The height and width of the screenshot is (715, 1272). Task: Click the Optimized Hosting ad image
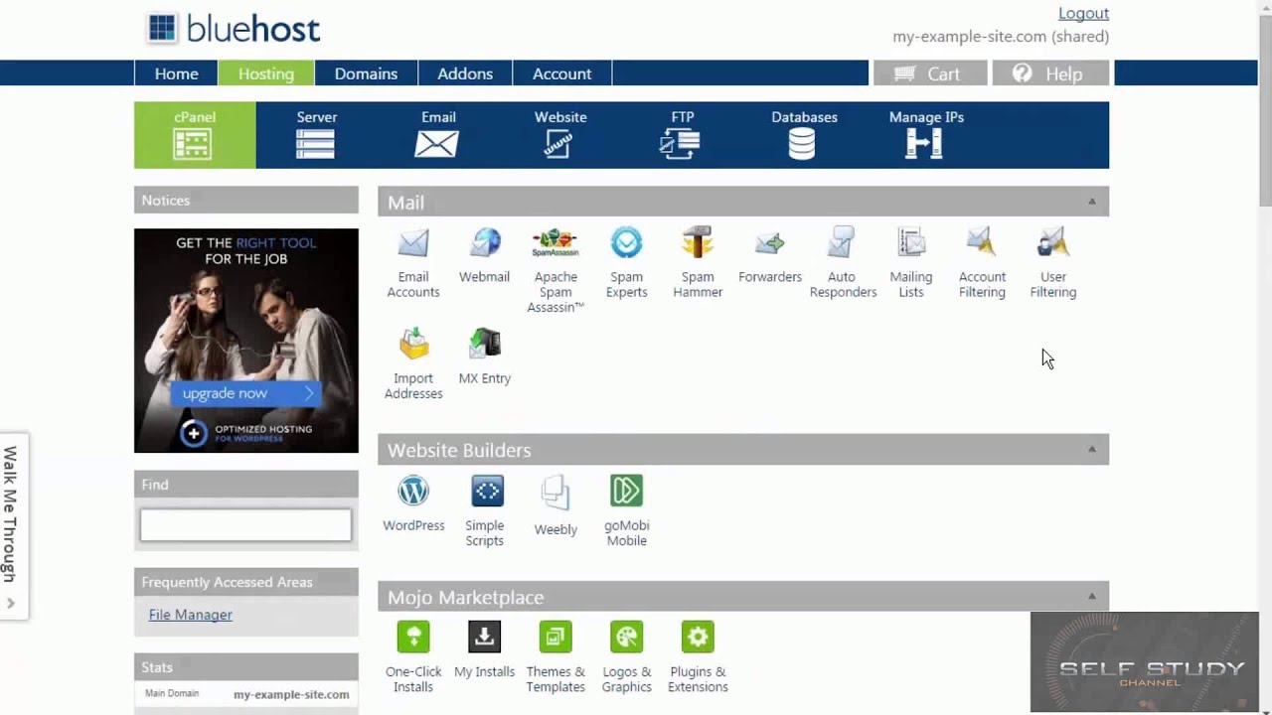pyautogui.click(x=246, y=341)
